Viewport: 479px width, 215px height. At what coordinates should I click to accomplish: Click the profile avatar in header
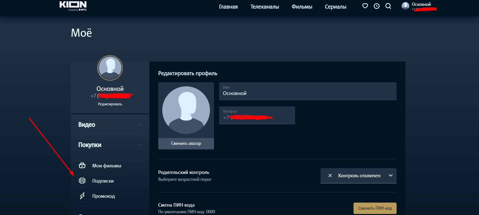405,6
